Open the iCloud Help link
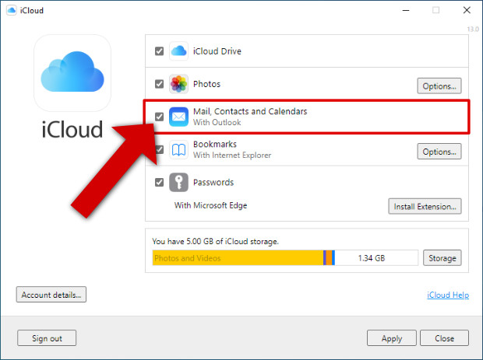483x360 pixels. pyautogui.click(x=448, y=295)
